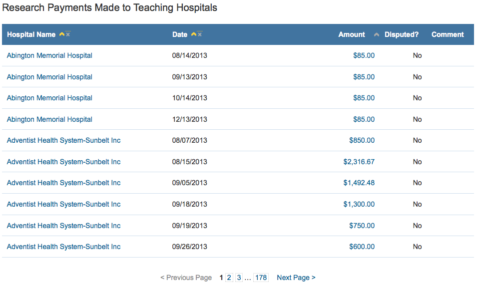This screenshot has width=480, height=288.
Task: Remove Hospital Name sort with x icon
Action: tap(68, 34)
